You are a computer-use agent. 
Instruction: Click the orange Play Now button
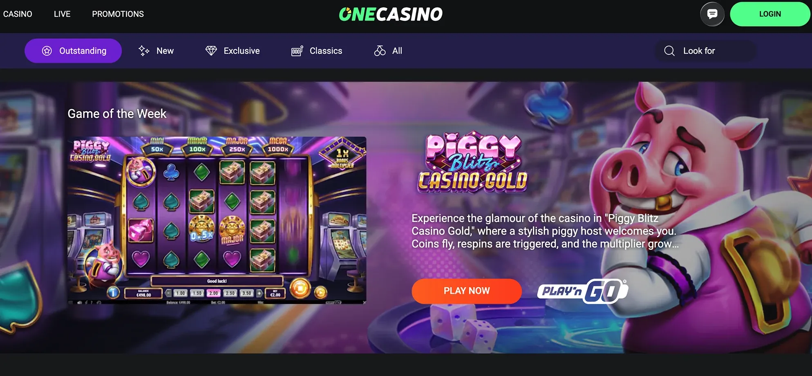[467, 291]
